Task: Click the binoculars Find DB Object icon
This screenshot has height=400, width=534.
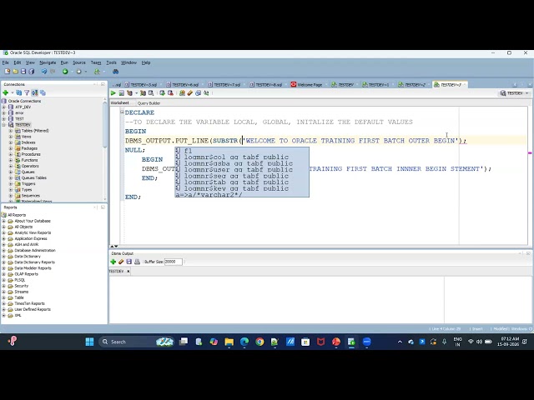Action: click(x=115, y=72)
